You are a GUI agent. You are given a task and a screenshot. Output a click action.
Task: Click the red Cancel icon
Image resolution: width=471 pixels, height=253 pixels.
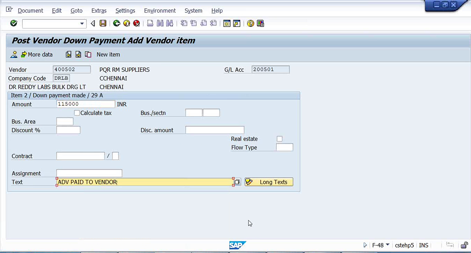136,24
